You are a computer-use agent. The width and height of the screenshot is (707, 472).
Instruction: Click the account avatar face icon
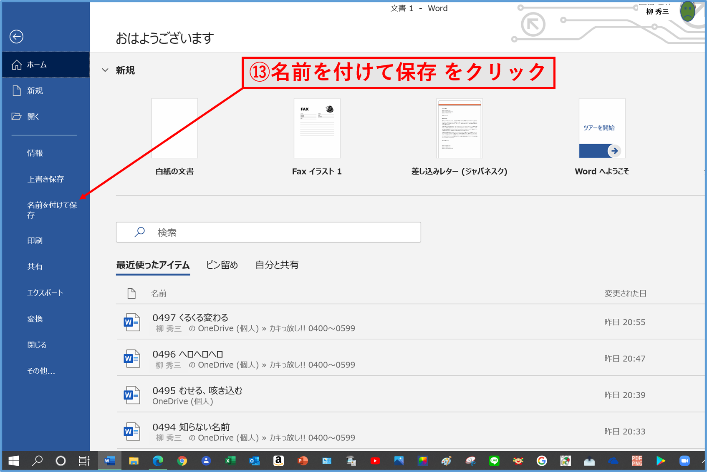687,11
